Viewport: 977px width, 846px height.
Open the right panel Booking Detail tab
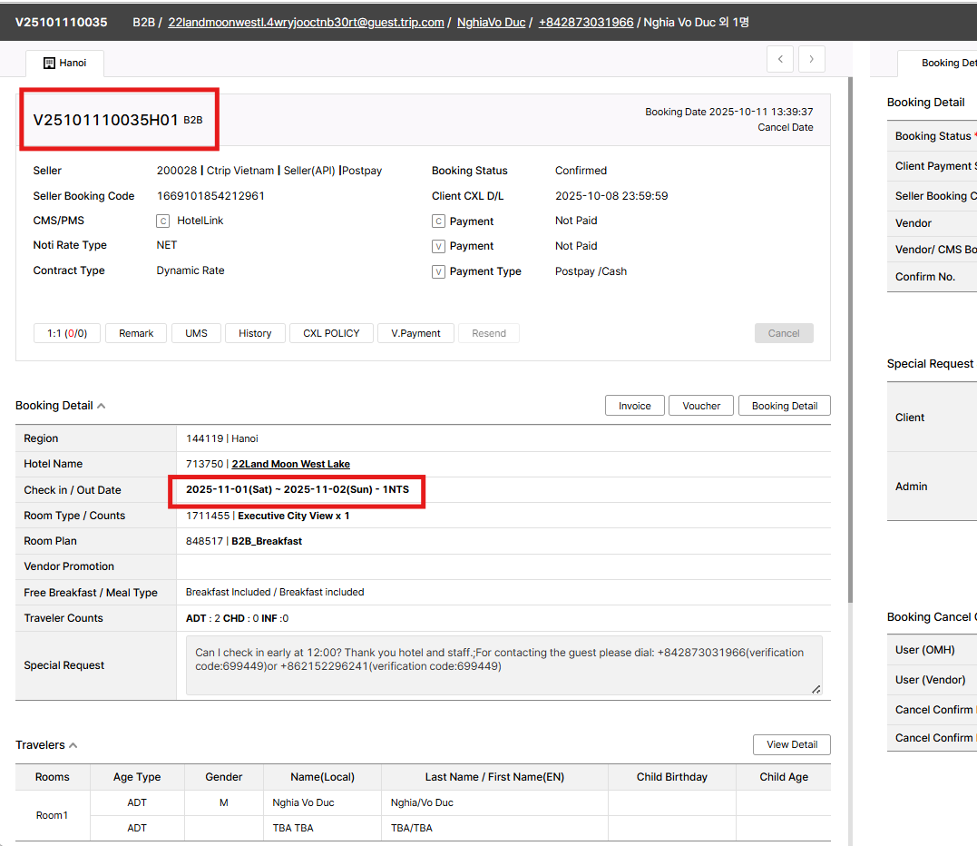[x=943, y=64]
